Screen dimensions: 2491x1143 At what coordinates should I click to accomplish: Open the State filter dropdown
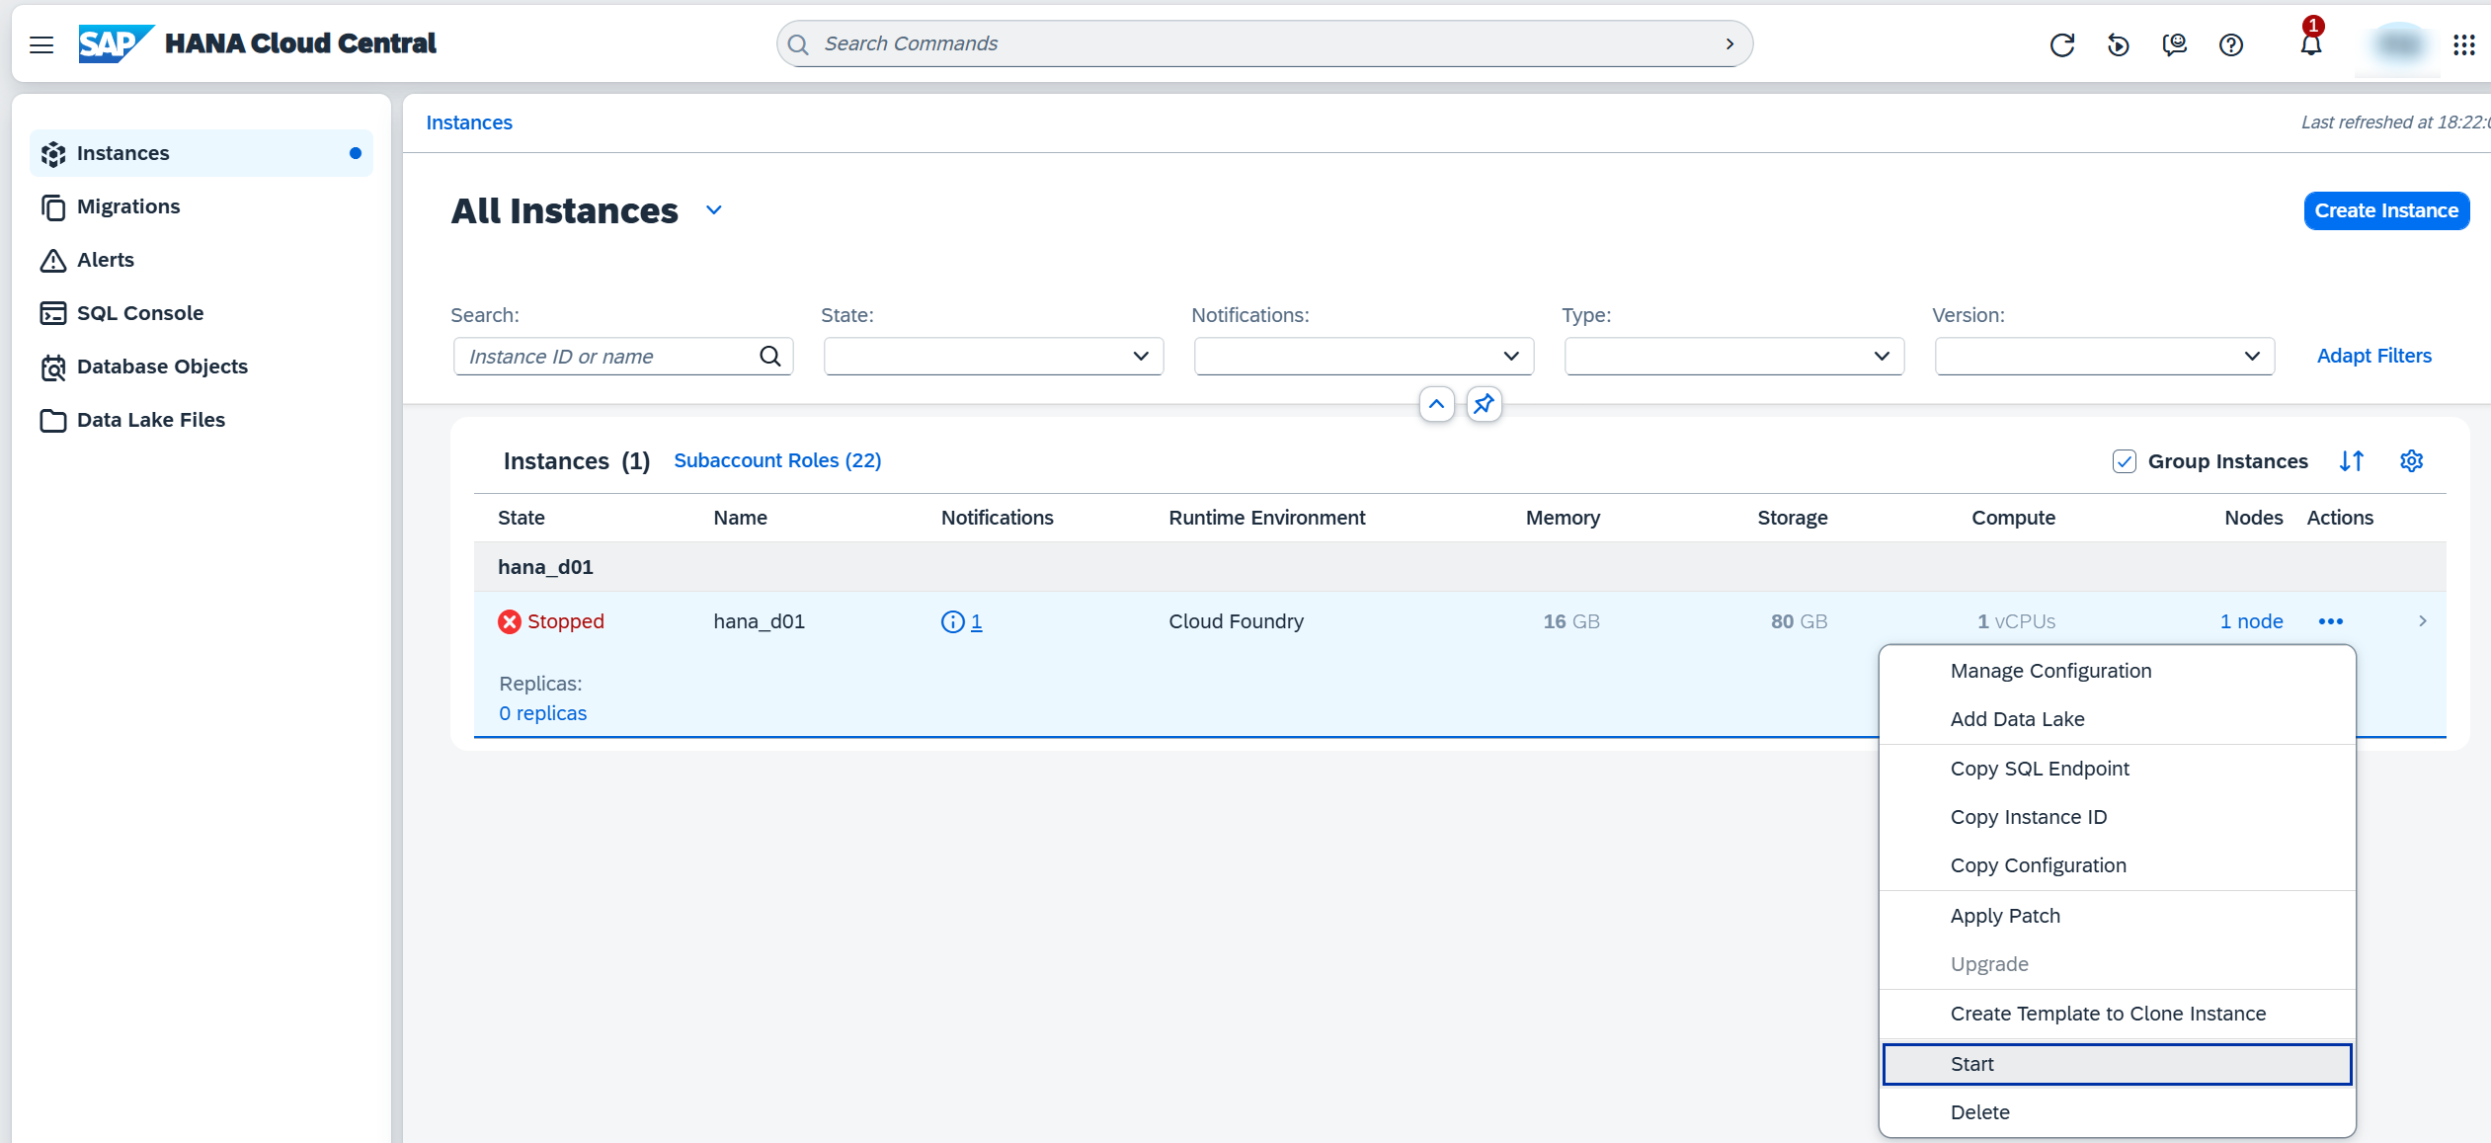click(x=994, y=356)
